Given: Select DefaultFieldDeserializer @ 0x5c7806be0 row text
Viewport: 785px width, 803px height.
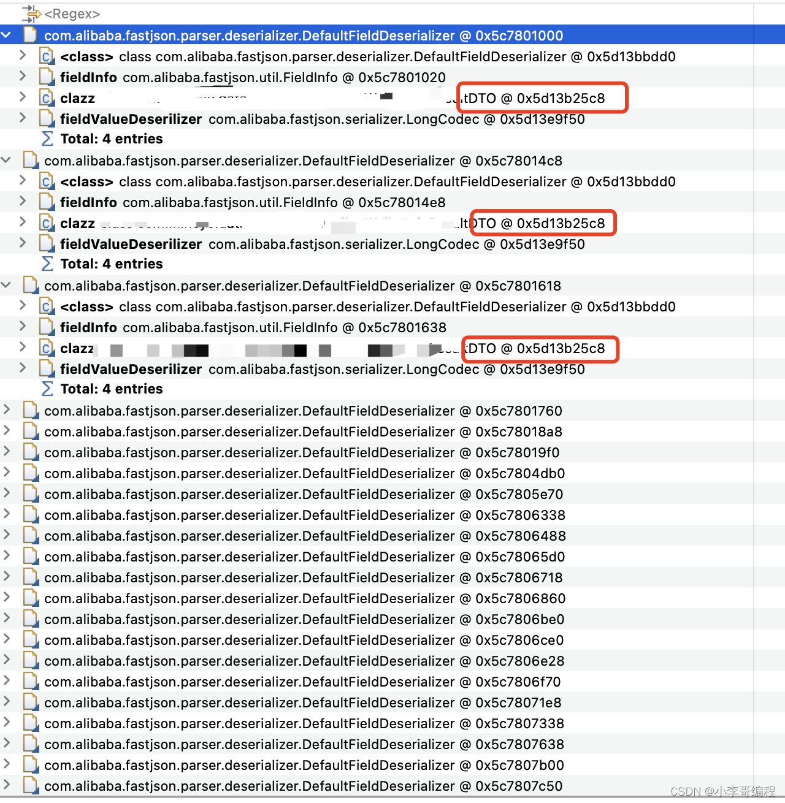Looking at the screenshot, I should coord(304,619).
